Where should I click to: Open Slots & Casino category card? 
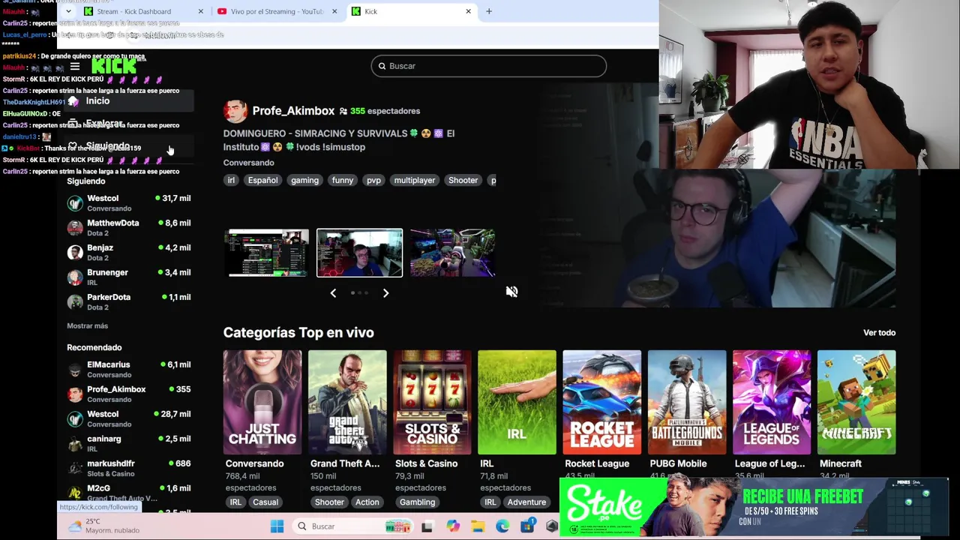(432, 402)
